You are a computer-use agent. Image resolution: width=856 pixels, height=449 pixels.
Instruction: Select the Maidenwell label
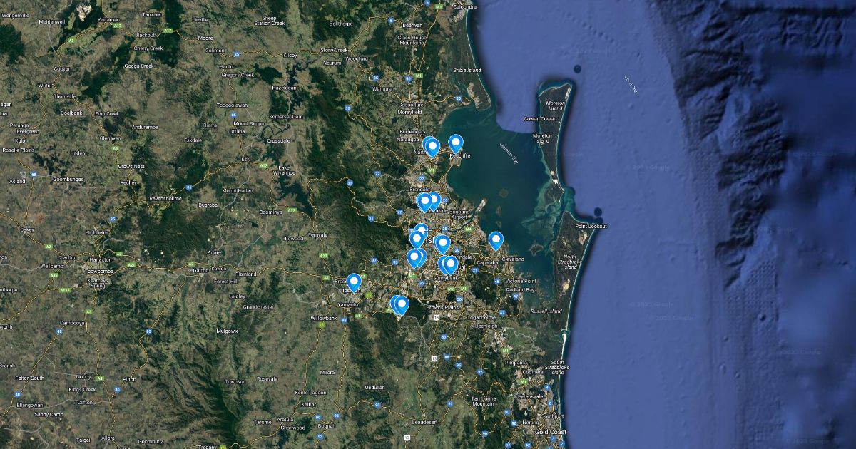pyautogui.click(x=51, y=22)
